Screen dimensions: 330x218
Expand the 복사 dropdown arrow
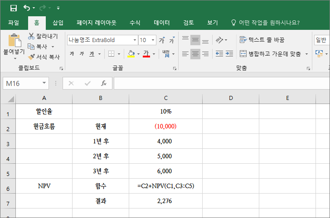[53, 47]
